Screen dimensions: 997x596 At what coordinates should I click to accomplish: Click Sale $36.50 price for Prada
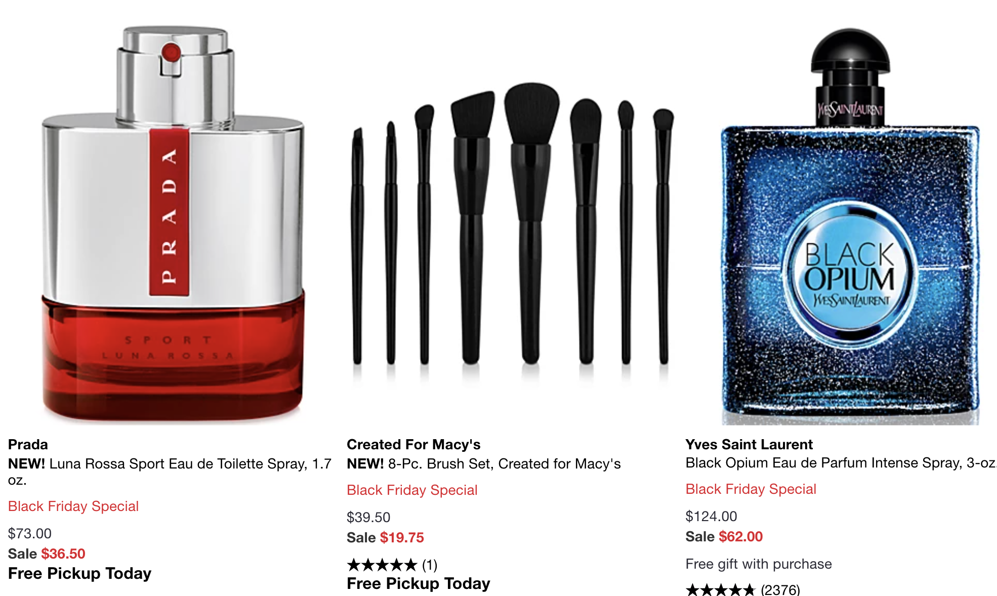pos(47,554)
